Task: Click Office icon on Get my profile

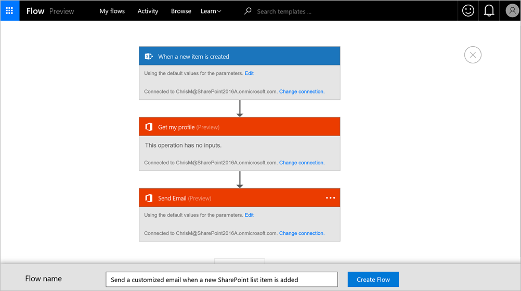Action: pos(149,127)
